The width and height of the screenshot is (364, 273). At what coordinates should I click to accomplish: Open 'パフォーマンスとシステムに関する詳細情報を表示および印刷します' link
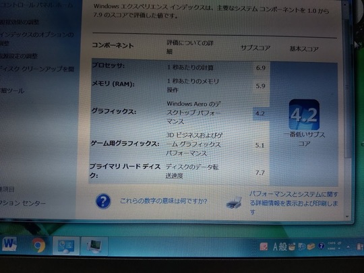[294, 203]
